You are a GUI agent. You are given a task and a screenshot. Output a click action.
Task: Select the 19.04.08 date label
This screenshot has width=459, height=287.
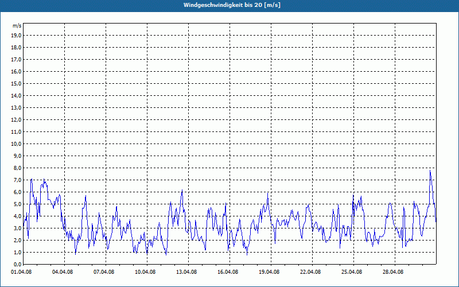(x=269, y=272)
